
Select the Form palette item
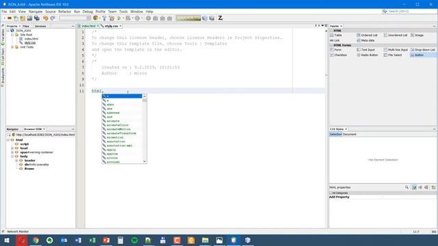coord(335,50)
